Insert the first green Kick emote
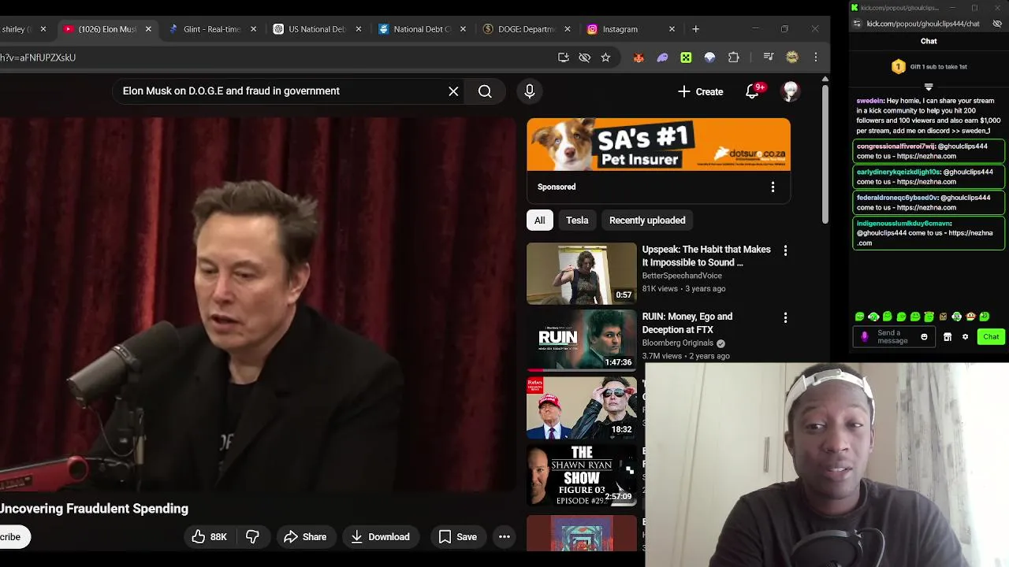The image size is (1009, 567). click(860, 317)
